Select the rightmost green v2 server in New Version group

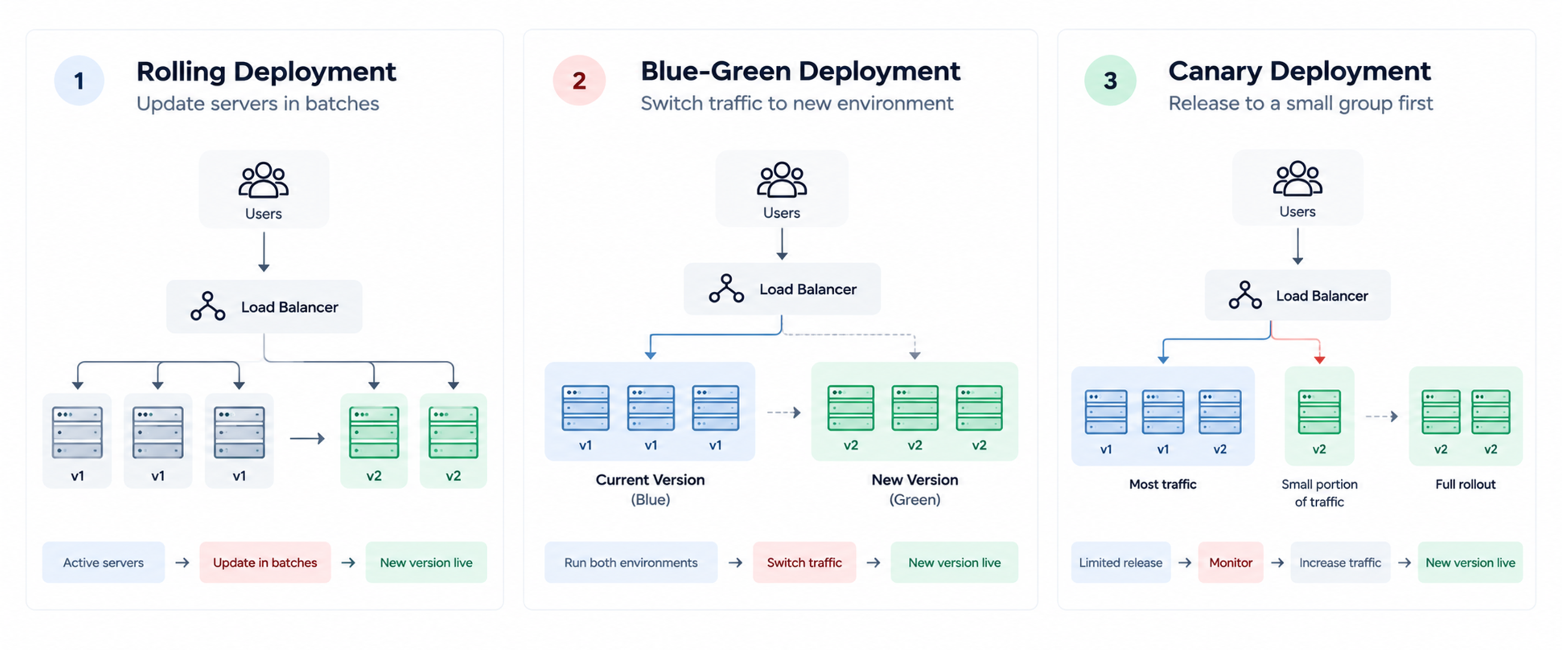click(979, 408)
